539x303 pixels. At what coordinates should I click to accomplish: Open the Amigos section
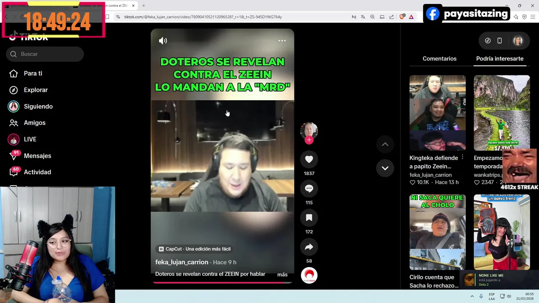(x=35, y=123)
